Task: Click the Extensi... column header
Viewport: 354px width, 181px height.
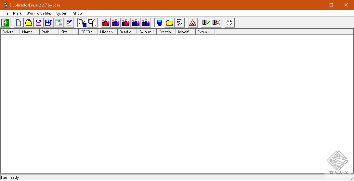Action: (x=205, y=32)
